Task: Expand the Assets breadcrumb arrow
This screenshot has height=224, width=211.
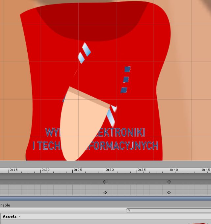Action: click(19, 216)
